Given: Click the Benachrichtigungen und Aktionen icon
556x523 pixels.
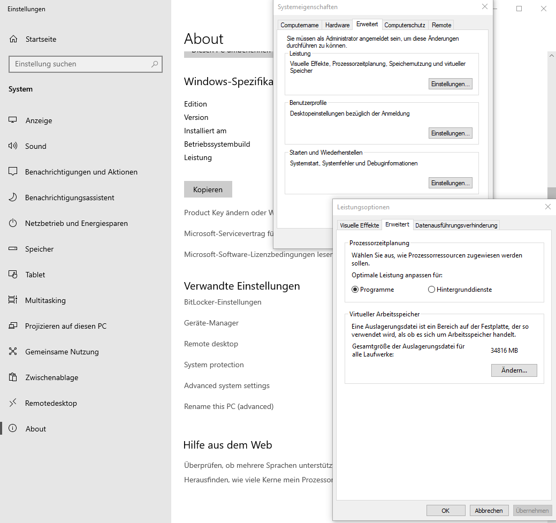Looking at the screenshot, I should 13,171.
